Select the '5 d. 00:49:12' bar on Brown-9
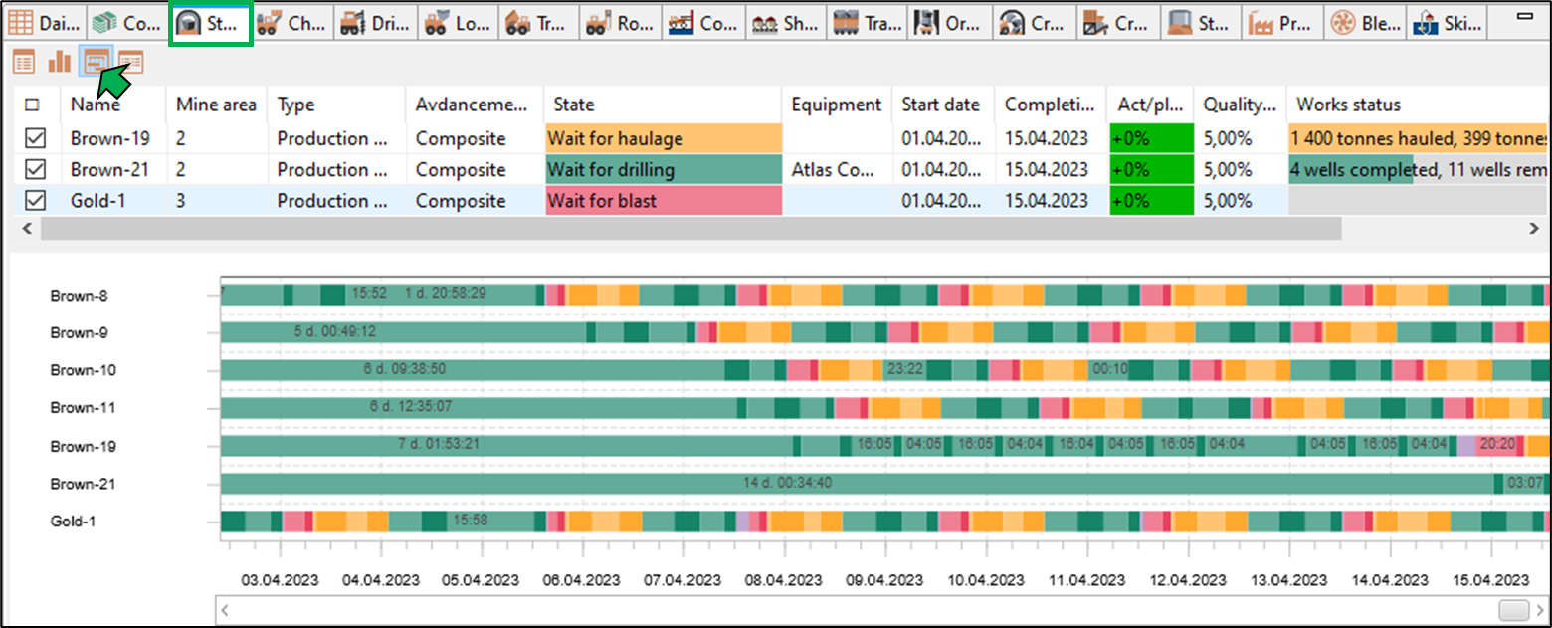Image resolution: width=1552 pixels, height=628 pixels. pos(403,331)
